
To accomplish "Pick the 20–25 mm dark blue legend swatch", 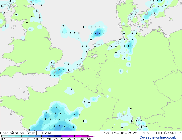I will [51, 136].
